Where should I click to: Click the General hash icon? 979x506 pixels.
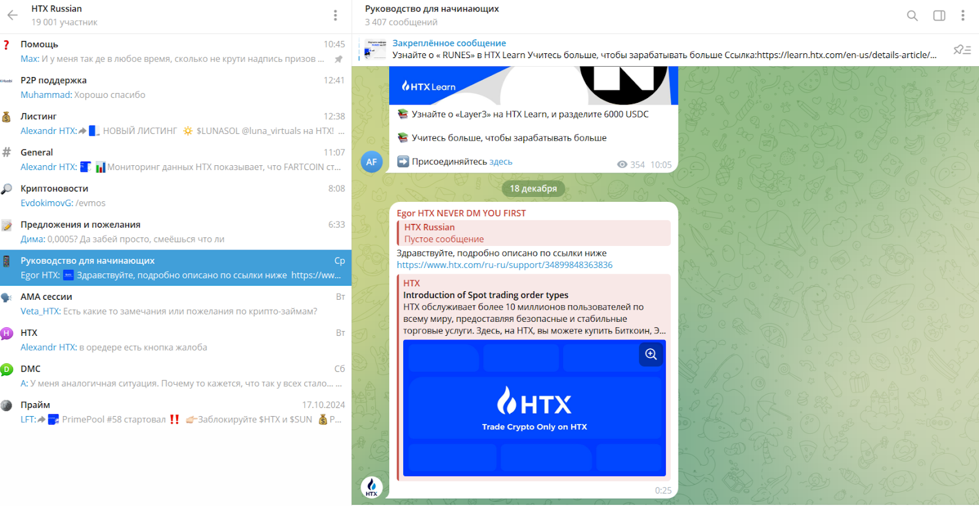click(6, 152)
